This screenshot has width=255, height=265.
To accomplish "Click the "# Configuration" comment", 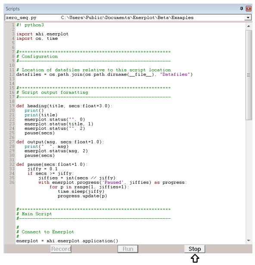I will [x=37, y=57].
